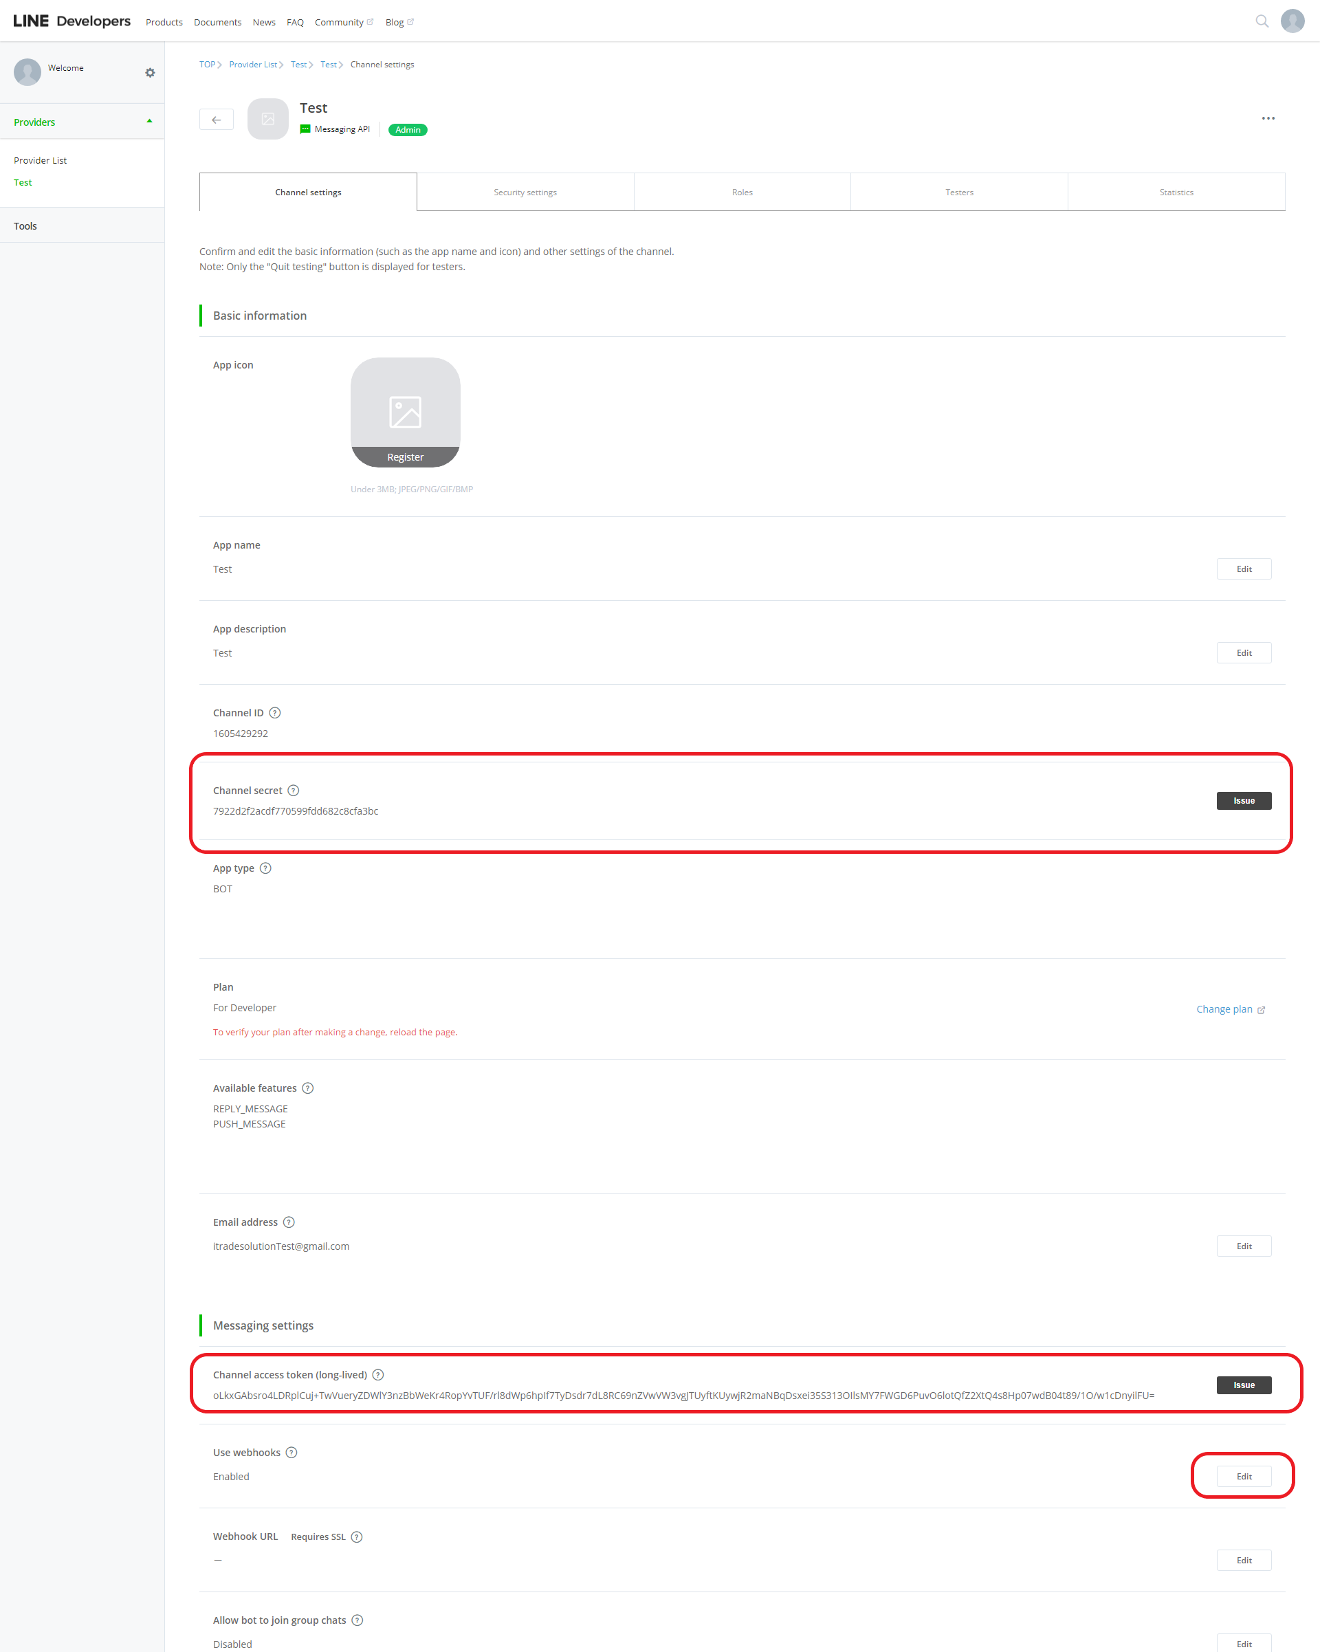Show help for Available features
Screen dimensions: 1320x1652
308,1088
